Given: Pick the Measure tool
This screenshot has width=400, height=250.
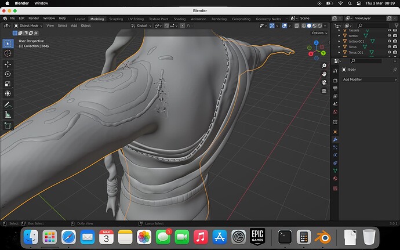Looking at the screenshot, I should [x=8, y=115].
